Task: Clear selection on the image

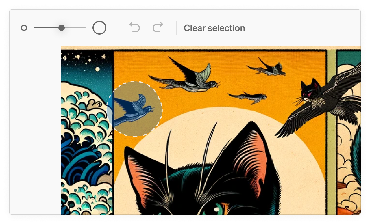Action: (214, 28)
